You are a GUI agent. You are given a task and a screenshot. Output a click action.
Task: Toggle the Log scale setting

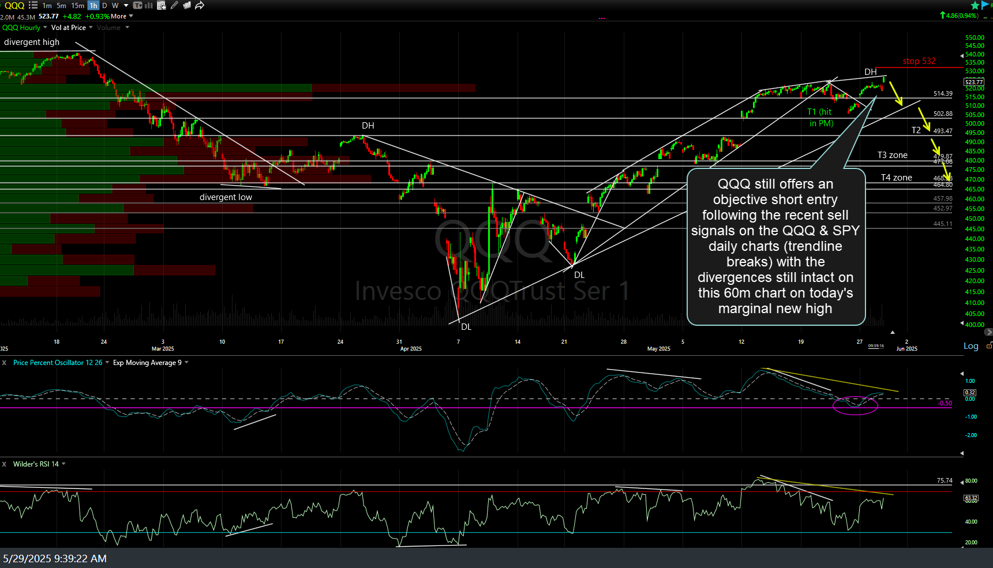tap(971, 346)
